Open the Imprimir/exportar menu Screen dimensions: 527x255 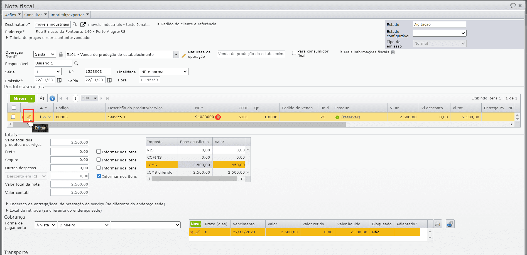point(70,15)
